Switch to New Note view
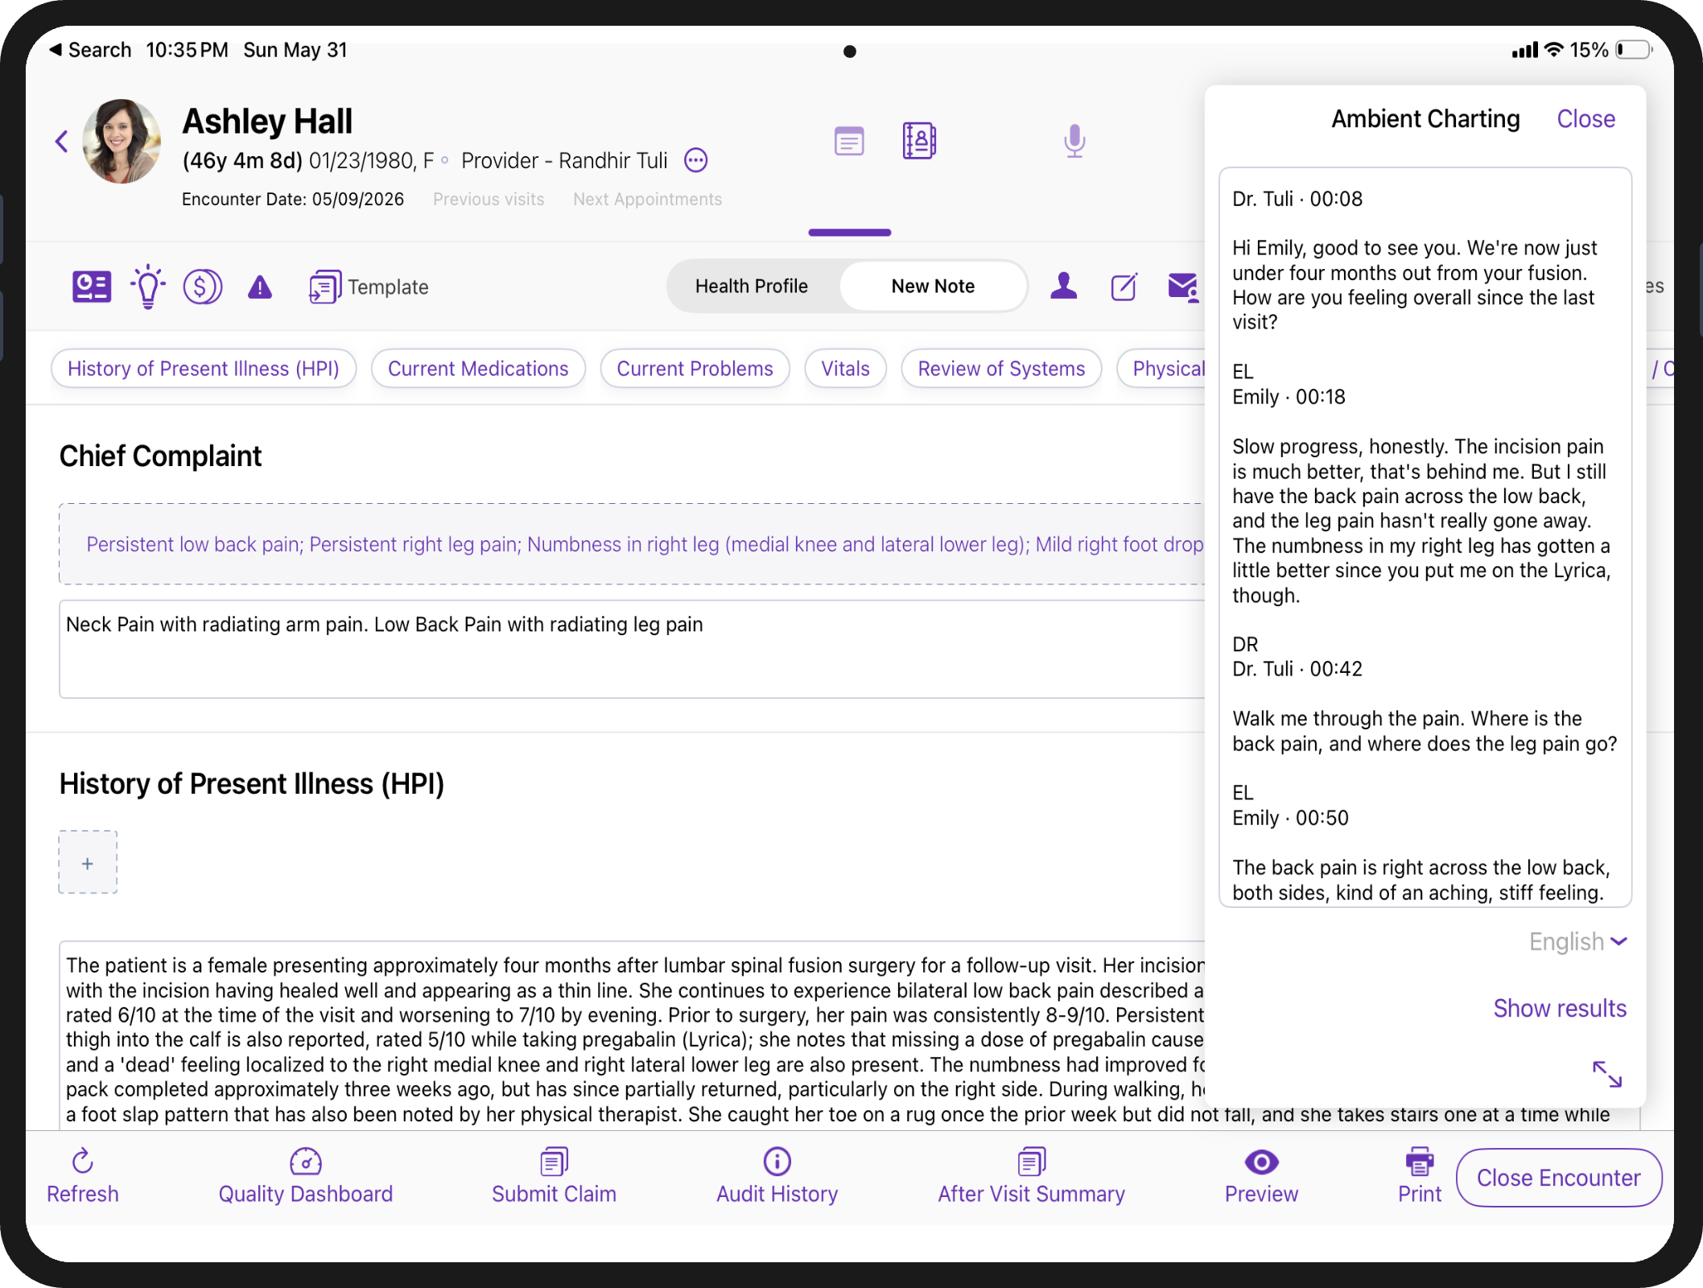The width and height of the screenshot is (1703, 1288). [933, 286]
